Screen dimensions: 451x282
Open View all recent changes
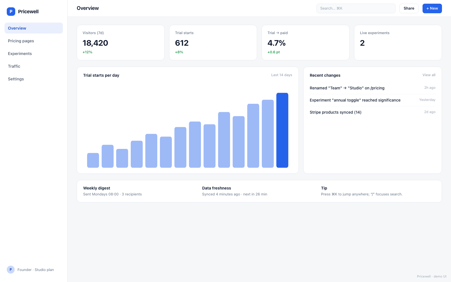tap(429, 75)
